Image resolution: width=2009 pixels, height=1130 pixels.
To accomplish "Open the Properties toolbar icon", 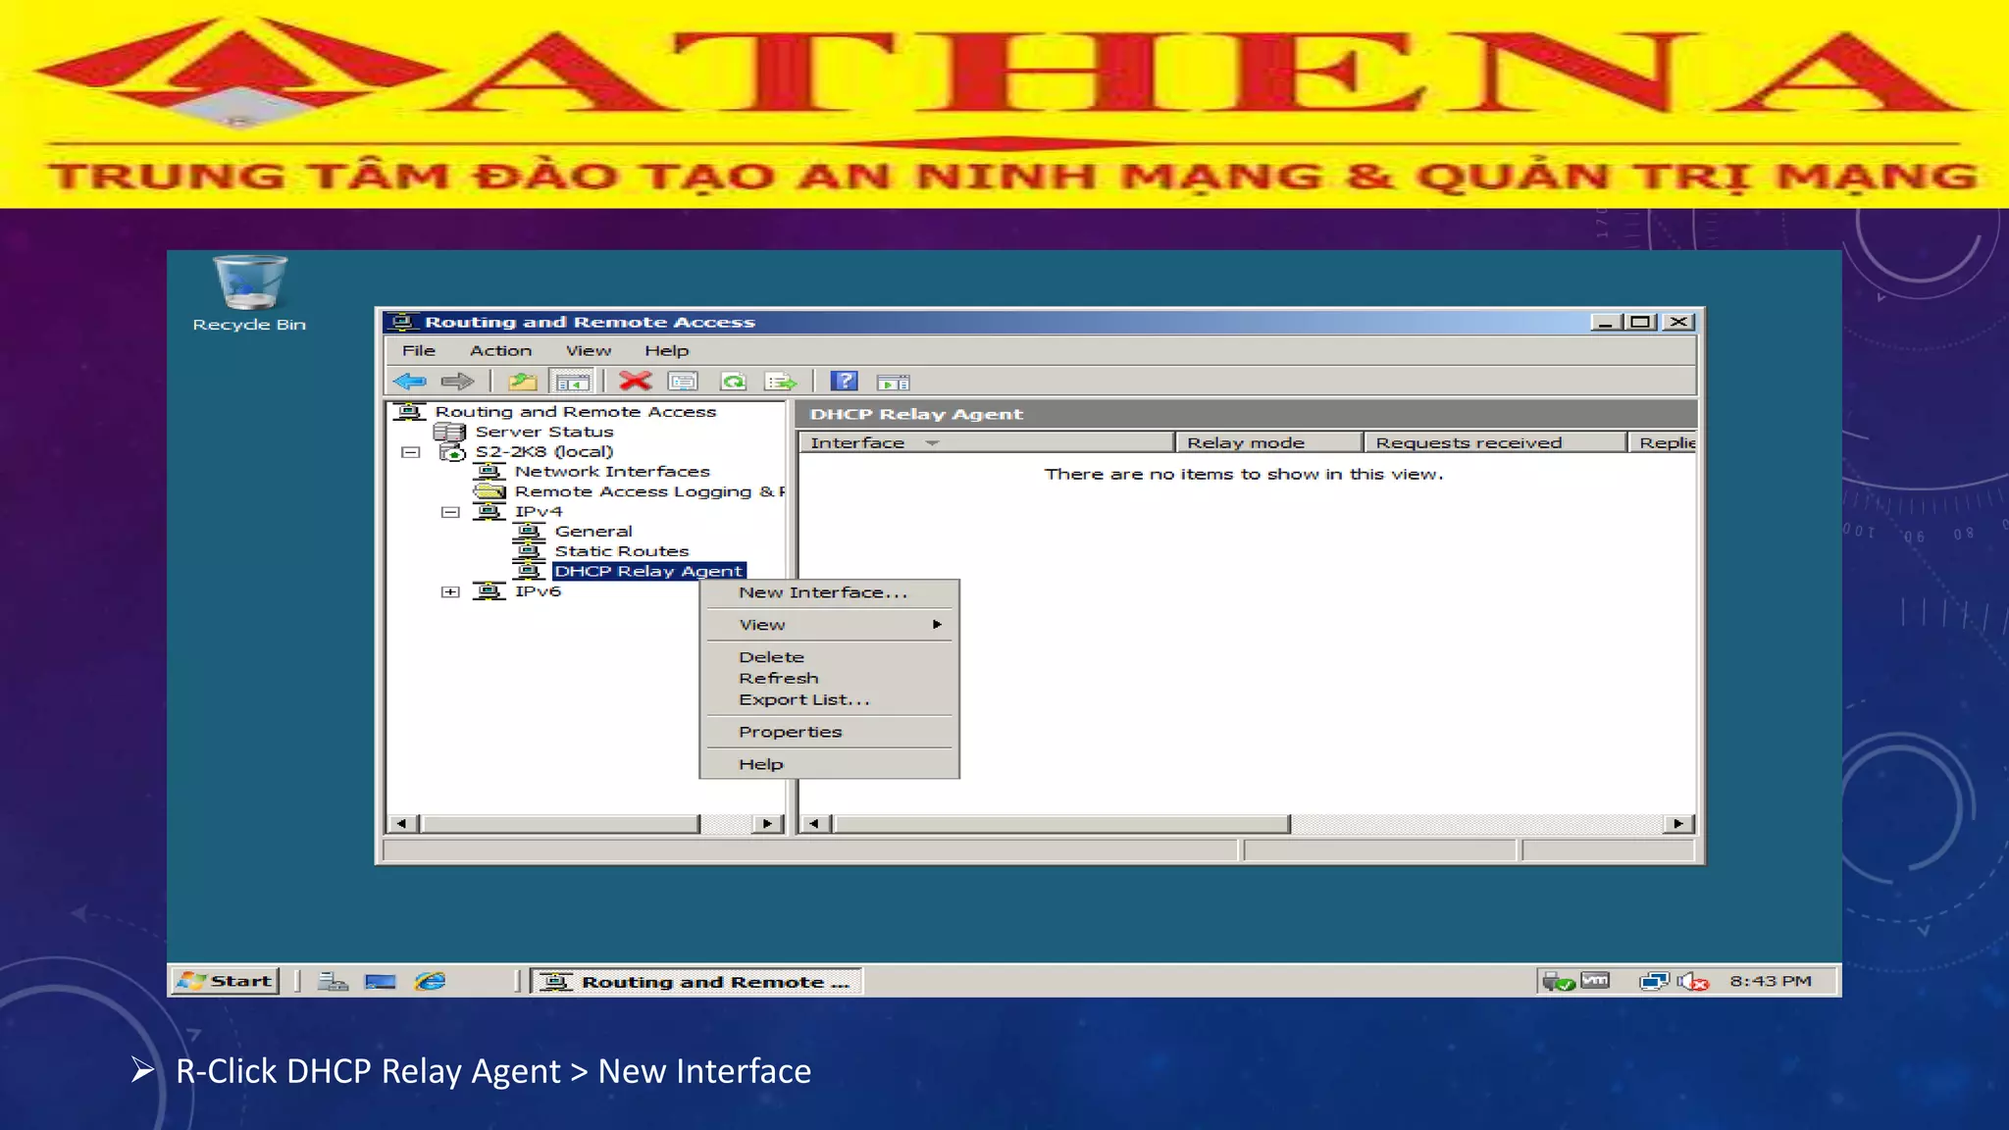I will point(683,382).
